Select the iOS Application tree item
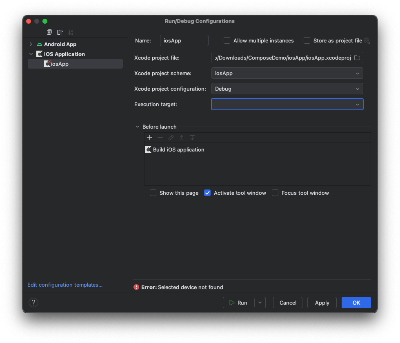The width and height of the screenshot is (400, 343). (x=64, y=54)
